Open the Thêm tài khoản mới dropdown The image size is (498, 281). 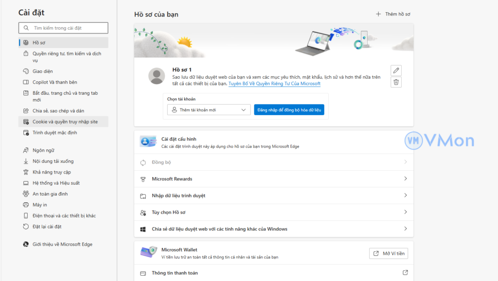(209, 110)
